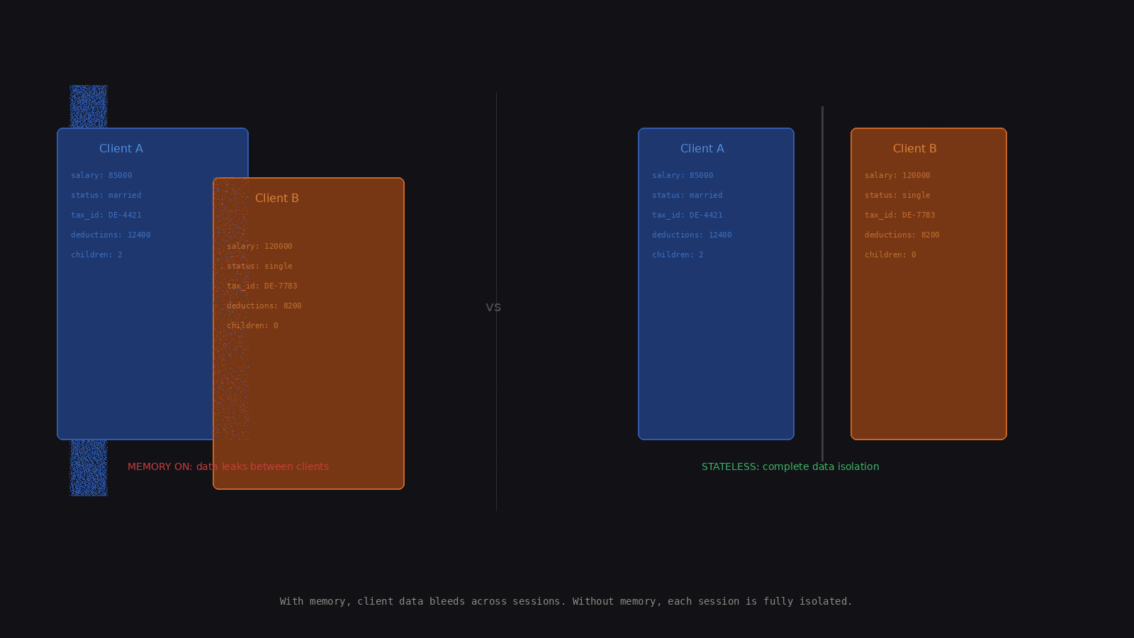The height and width of the screenshot is (638, 1134).
Task: Click 'tax_id: DE-7783' in the stateless Client B card
Action: pos(900,216)
